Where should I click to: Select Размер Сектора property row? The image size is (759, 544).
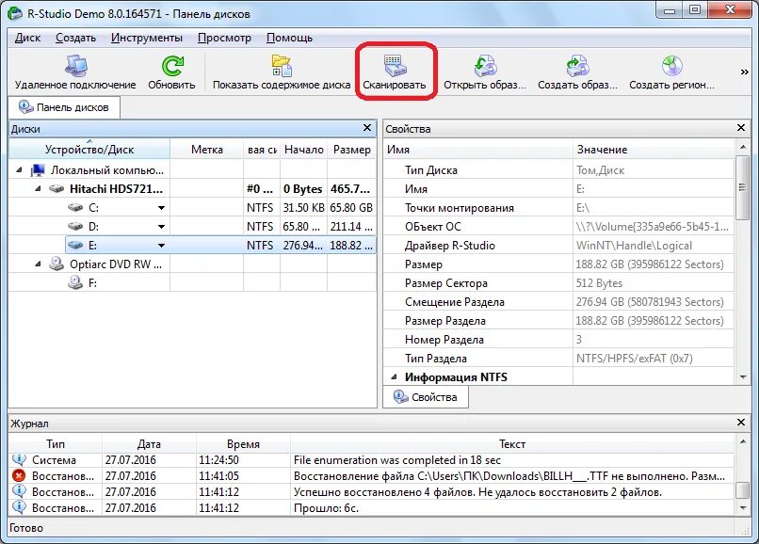[x=558, y=283]
